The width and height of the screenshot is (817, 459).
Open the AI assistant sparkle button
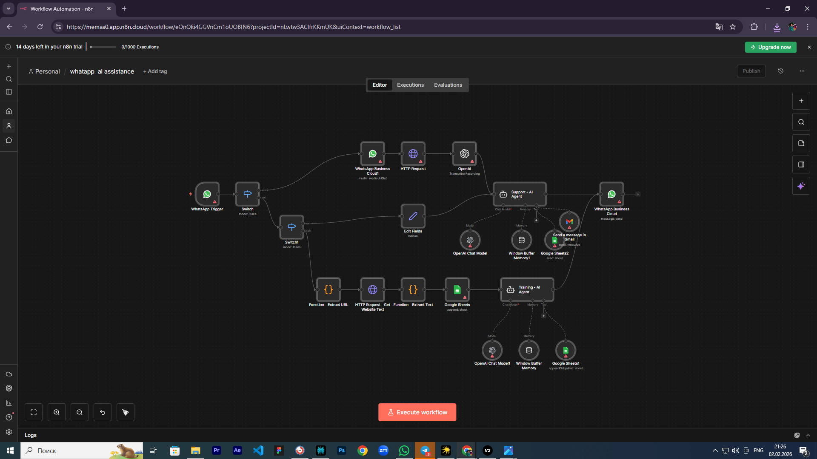(801, 186)
